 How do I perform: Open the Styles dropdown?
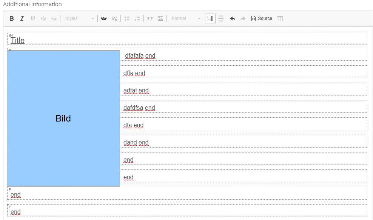pos(79,18)
